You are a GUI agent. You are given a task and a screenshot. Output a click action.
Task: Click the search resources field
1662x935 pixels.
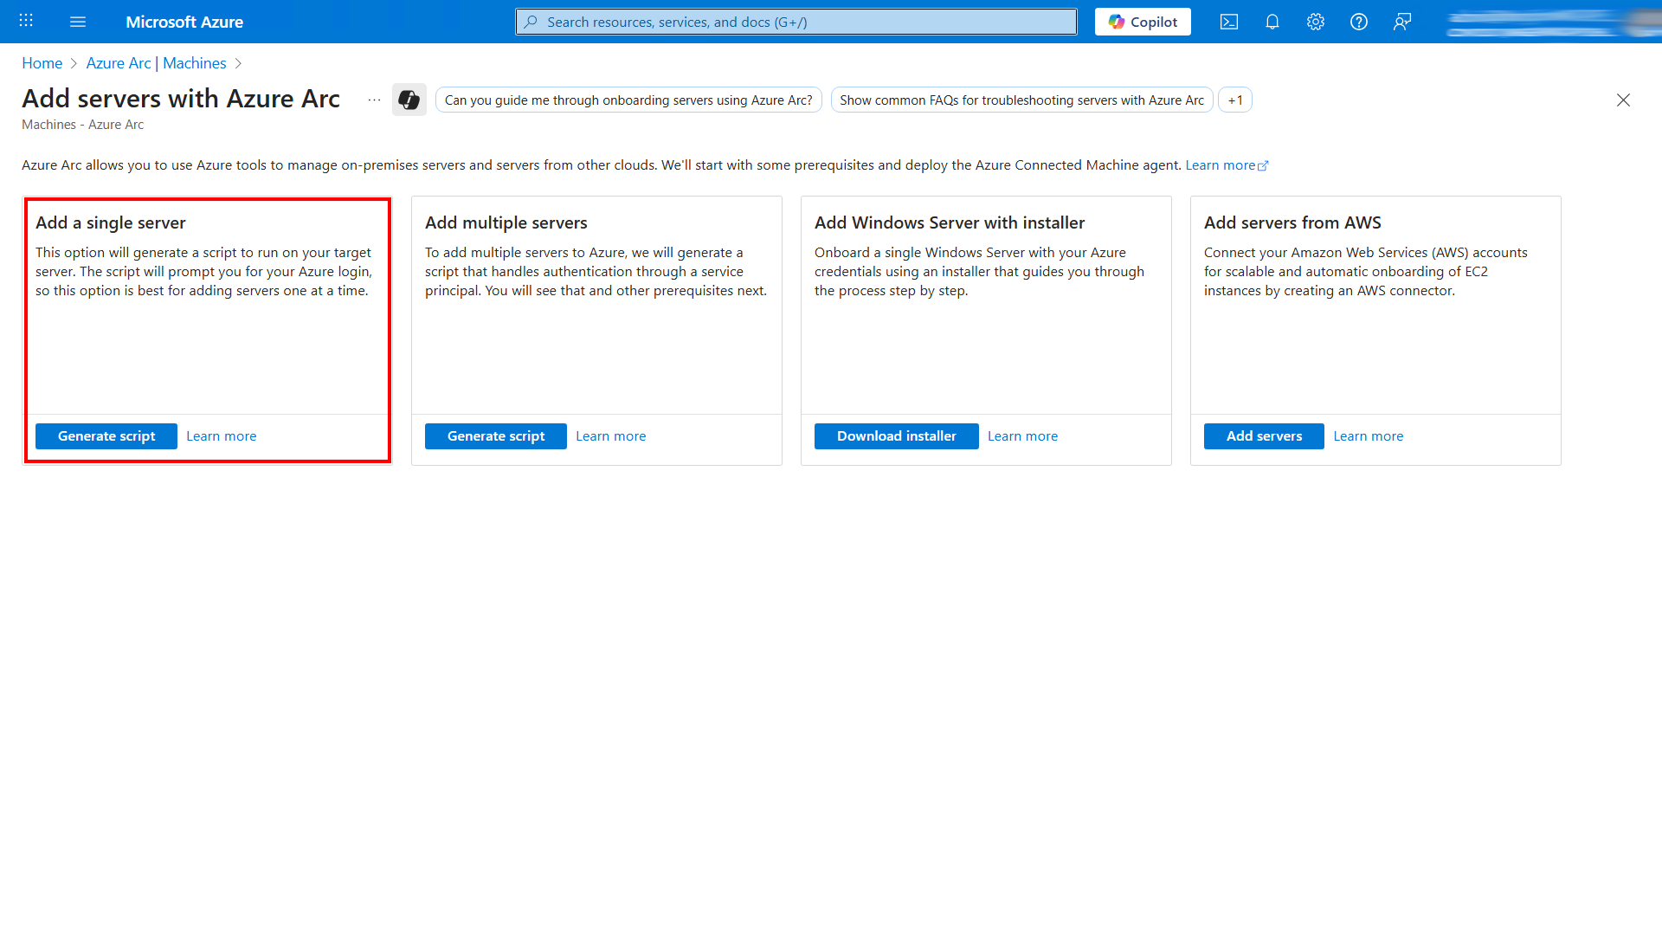(795, 22)
